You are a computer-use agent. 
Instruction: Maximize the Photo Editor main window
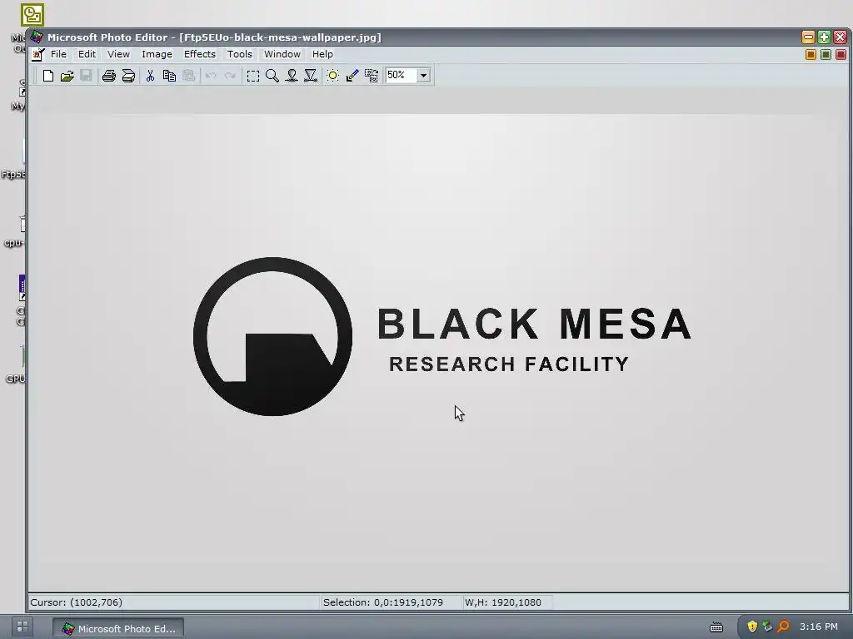[824, 37]
